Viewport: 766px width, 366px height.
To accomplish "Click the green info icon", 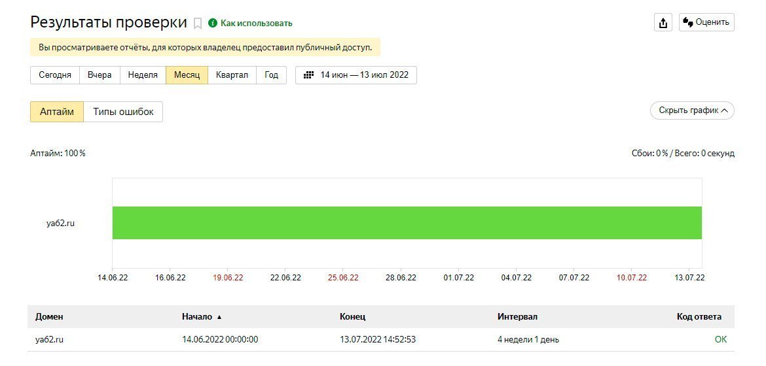I will [x=213, y=23].
